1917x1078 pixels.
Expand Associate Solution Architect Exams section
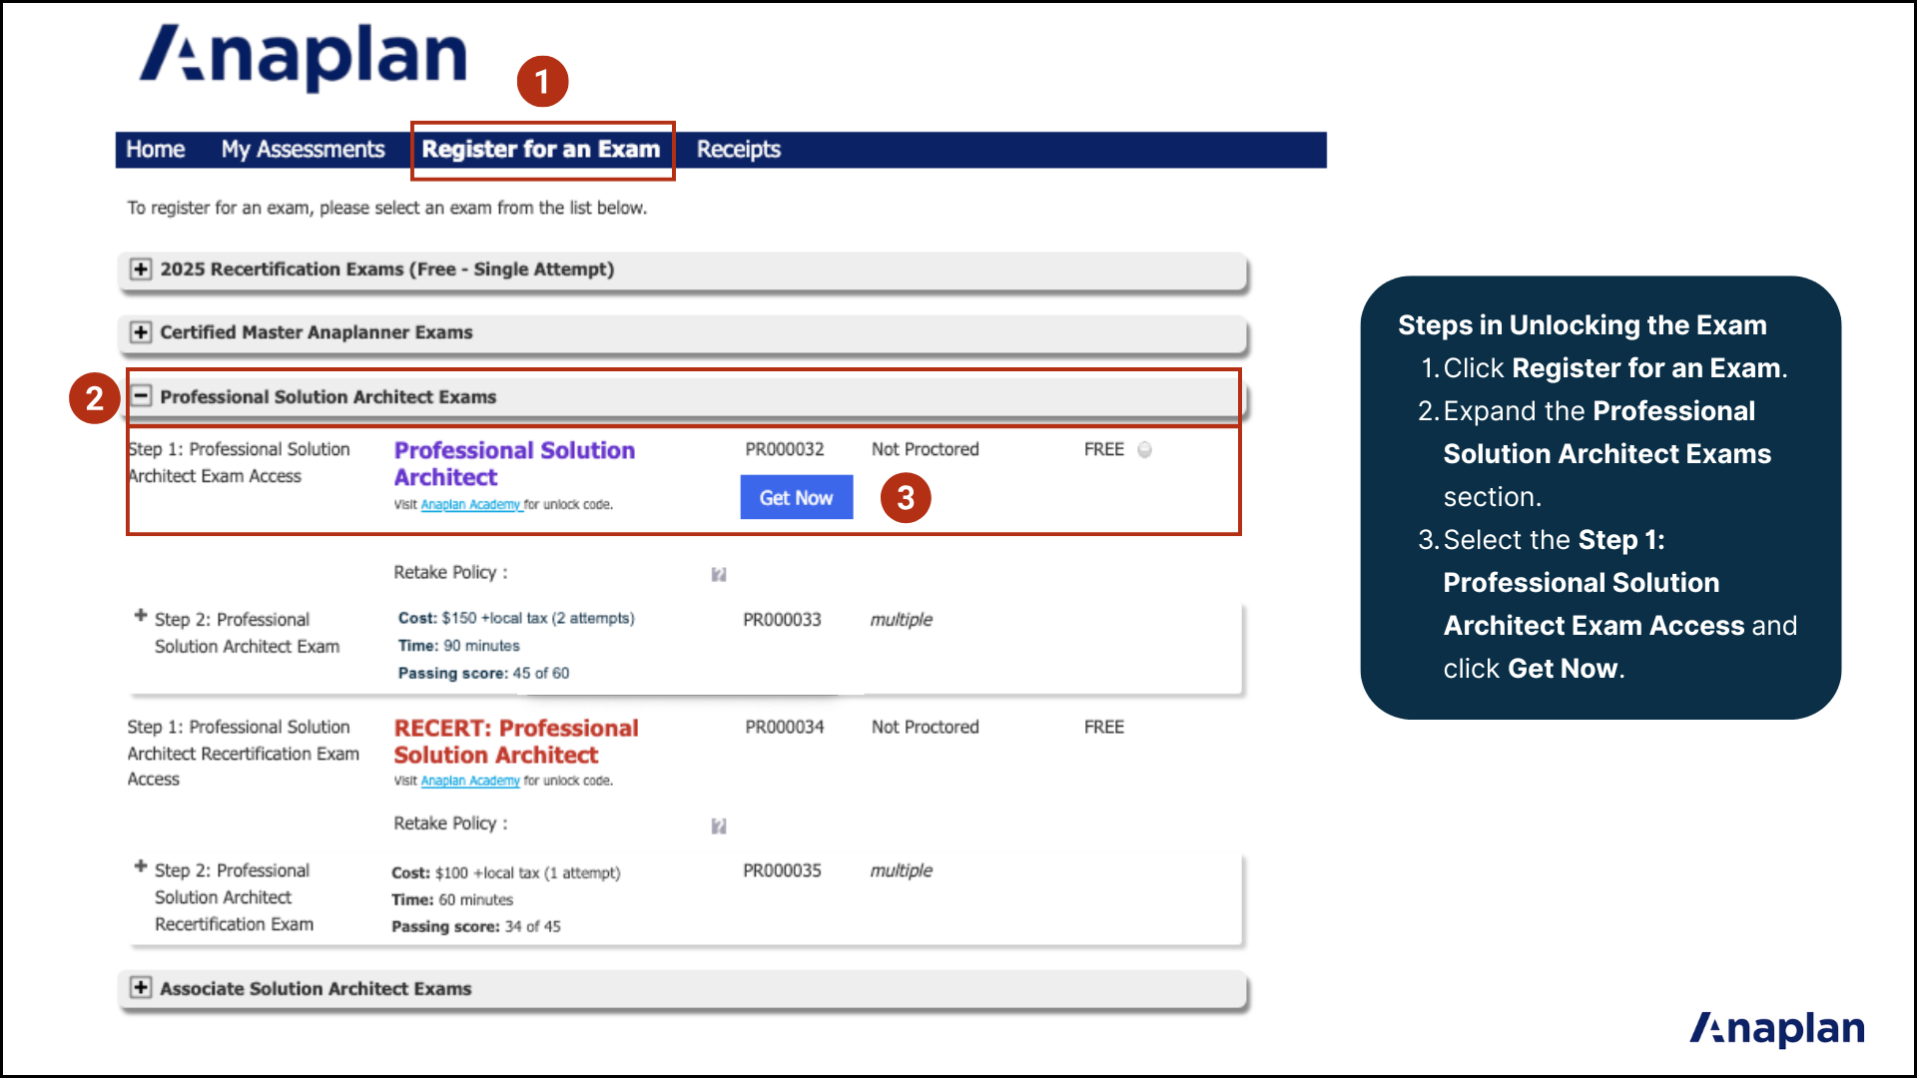click(141, 988)
